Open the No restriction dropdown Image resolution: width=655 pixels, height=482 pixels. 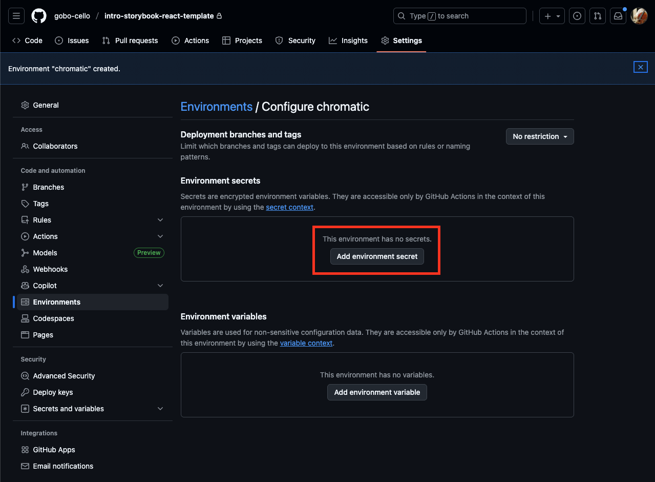(x=540, y=136)
